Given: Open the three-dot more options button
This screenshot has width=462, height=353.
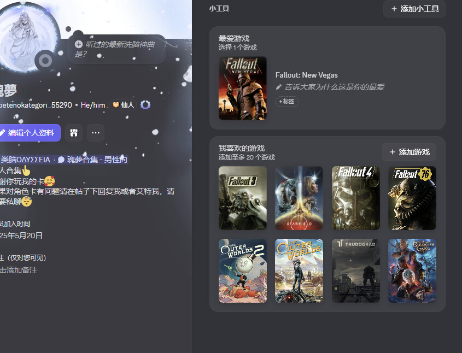Looking at the screenshot, I should (x=96, y=133).
